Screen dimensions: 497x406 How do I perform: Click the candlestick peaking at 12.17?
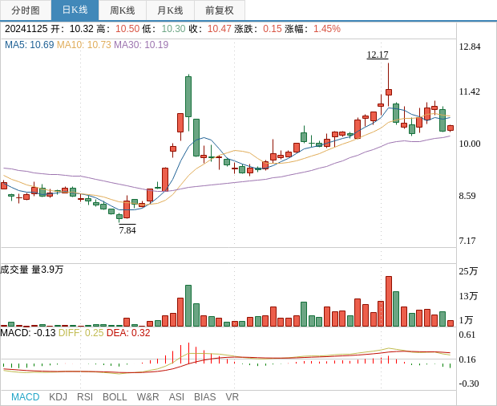click(389, 85)
